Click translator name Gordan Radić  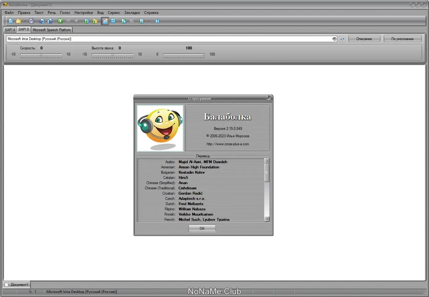pyautogui.click(x=191, y=193)
